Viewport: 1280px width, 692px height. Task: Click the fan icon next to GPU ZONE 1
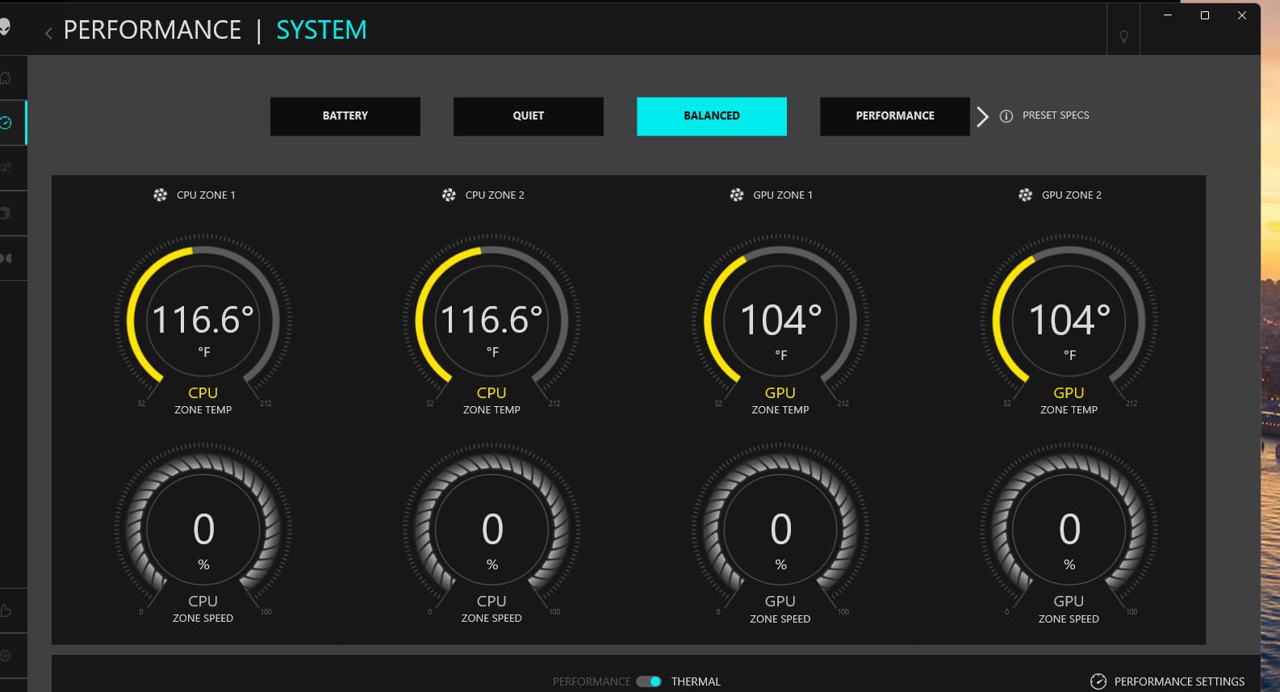737,195
